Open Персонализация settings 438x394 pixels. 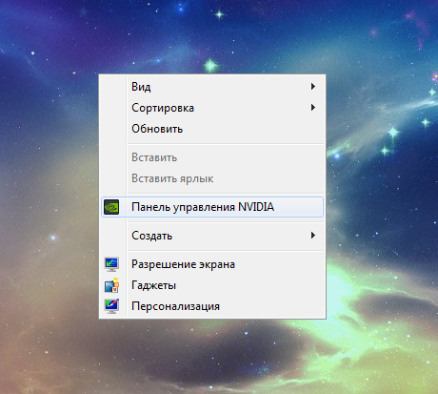pyautogui.click(x=212, y=306)
